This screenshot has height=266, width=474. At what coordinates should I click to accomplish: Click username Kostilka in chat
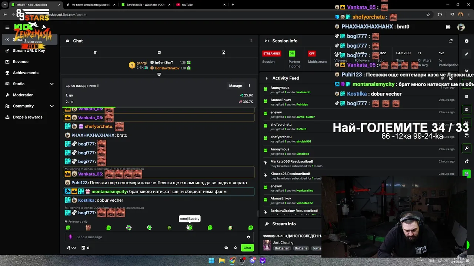point(87,200)
